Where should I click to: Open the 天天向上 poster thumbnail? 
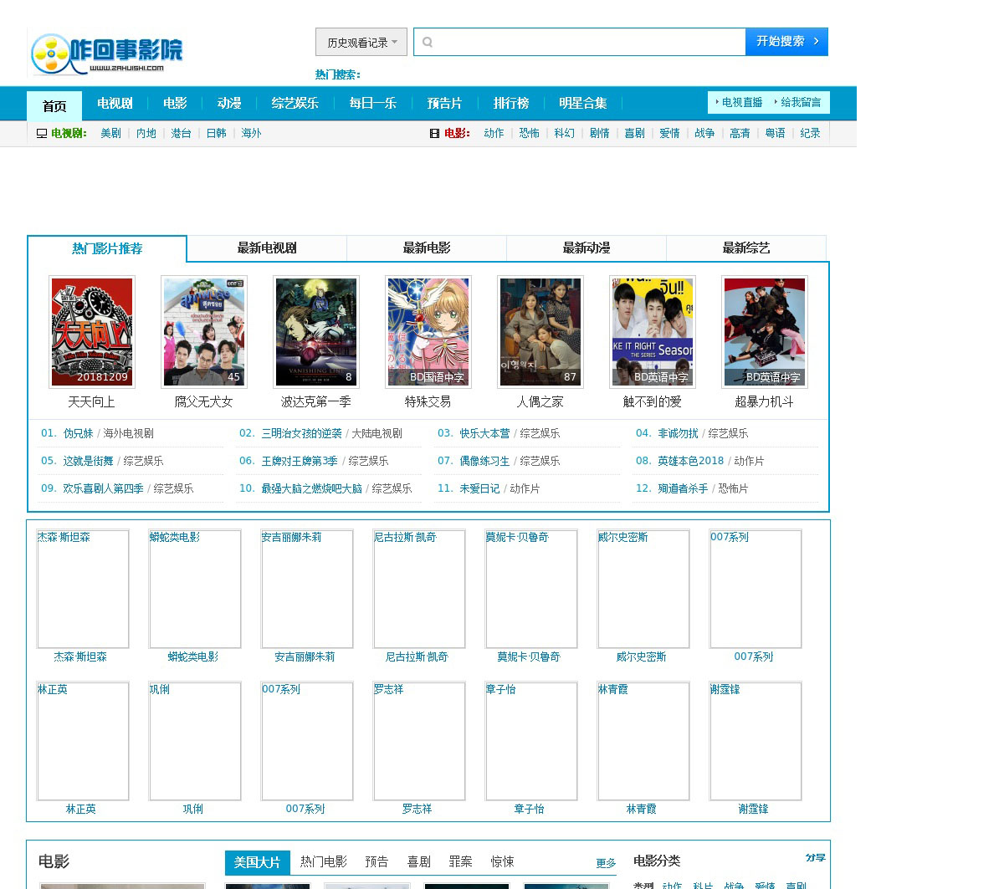92,332
